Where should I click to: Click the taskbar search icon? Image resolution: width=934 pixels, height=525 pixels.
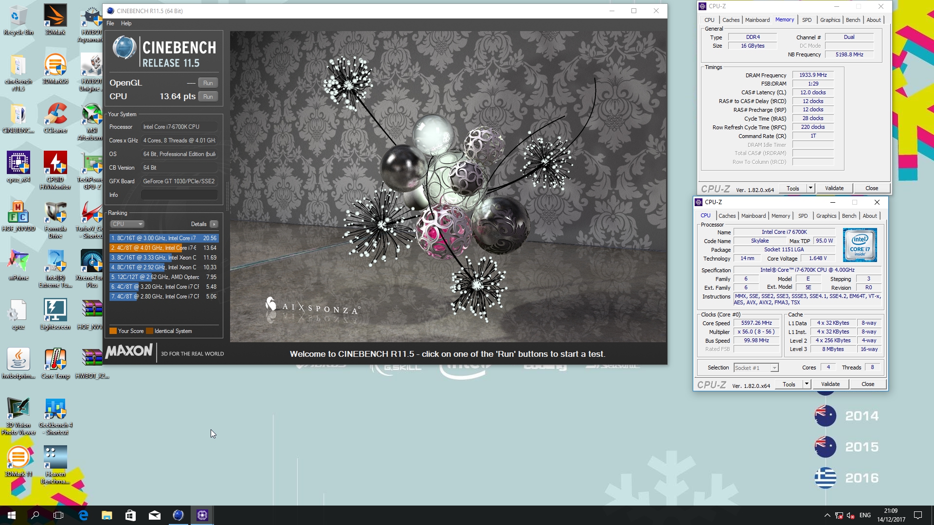35,515
